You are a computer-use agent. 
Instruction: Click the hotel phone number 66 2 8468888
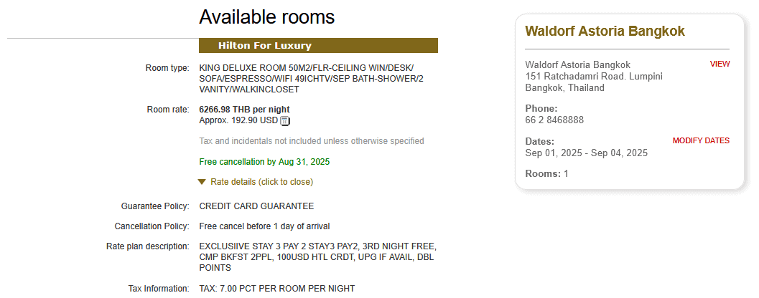pos(554,120)
